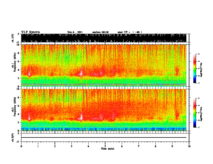213x164 pixels.
Task: Click the "6" kHz tick on ch.1 axis
Action: click(x=19, y=62)
